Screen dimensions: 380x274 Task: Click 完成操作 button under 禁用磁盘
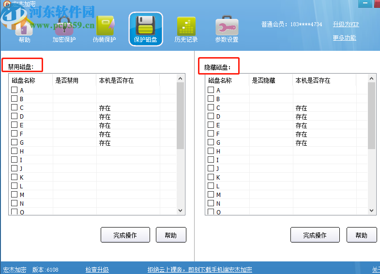(125, 235)
